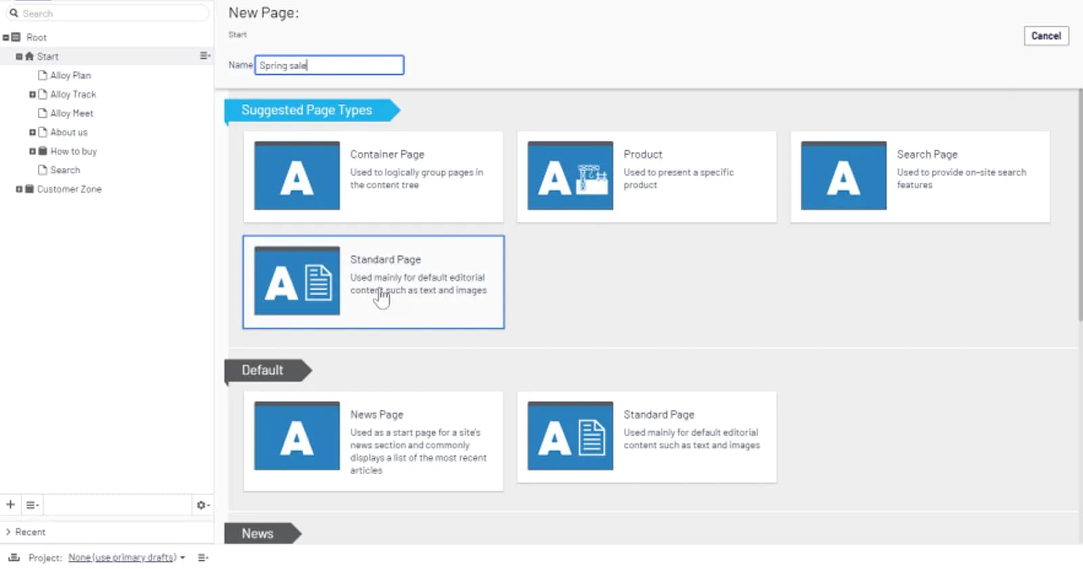Click the suggested Standard Page description text
The image size is (1083, 569).
(x=418, y=284)
